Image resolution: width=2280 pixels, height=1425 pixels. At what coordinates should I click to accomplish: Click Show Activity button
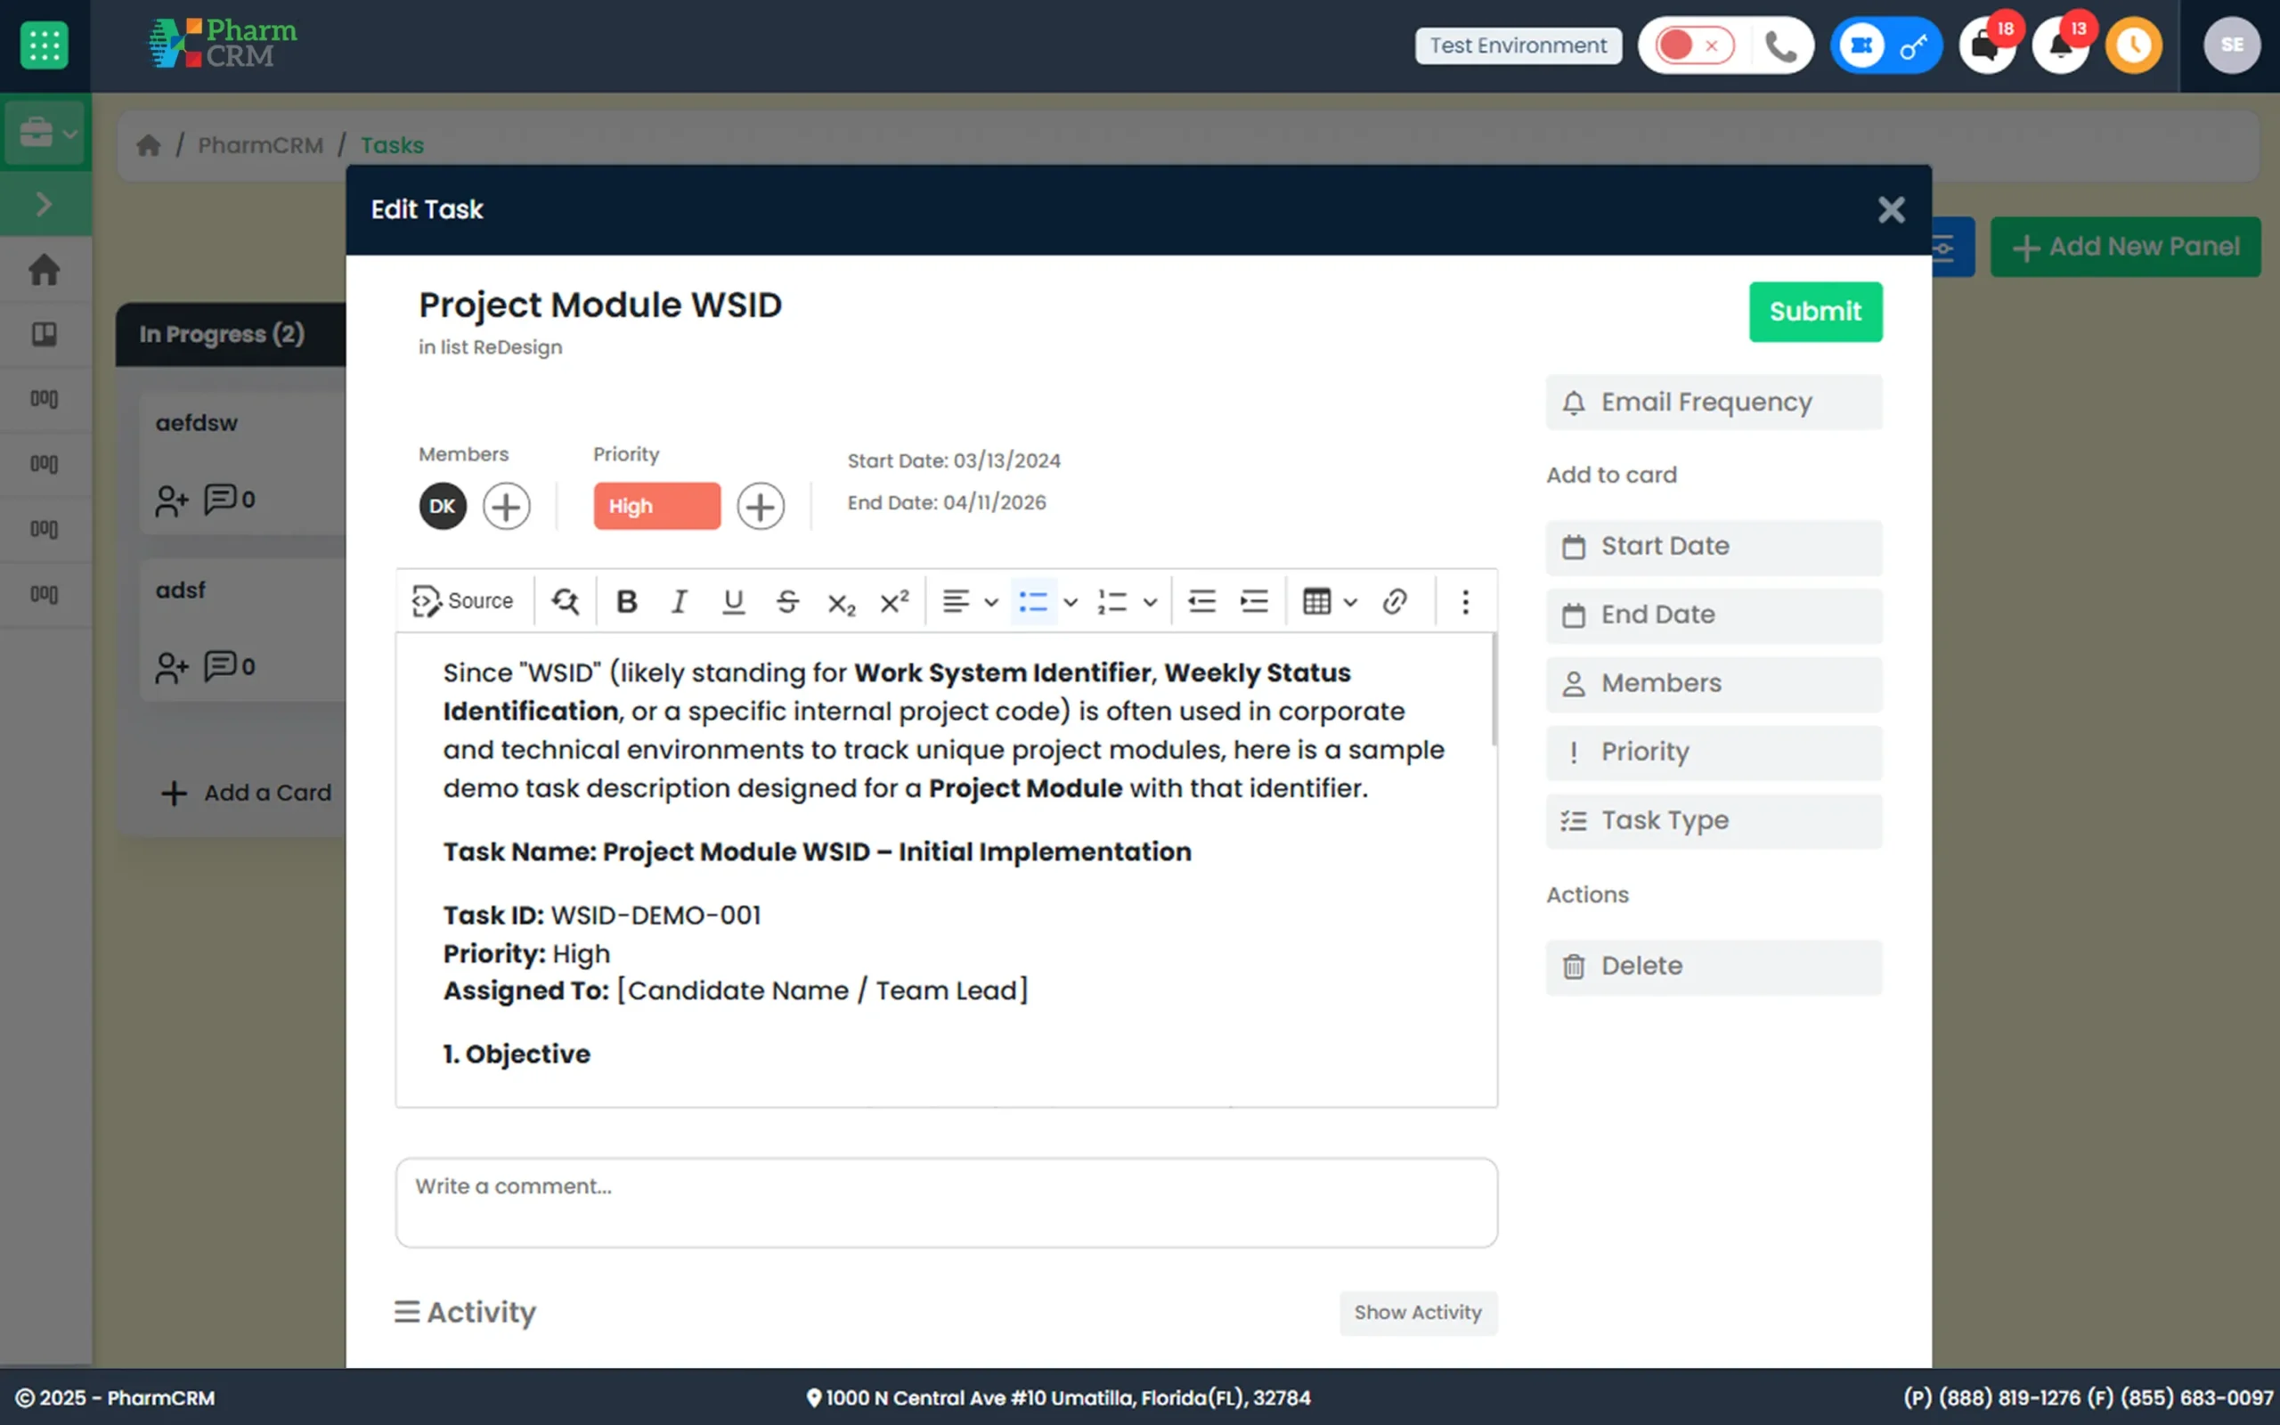pyautogui.click(x=1418, y=1312)
